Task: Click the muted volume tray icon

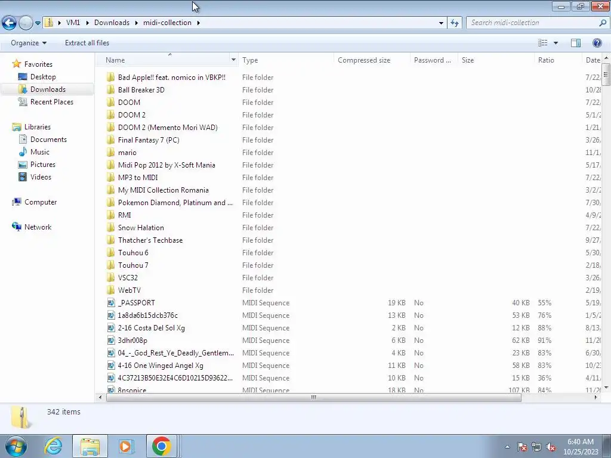Action: pos(551,447)
